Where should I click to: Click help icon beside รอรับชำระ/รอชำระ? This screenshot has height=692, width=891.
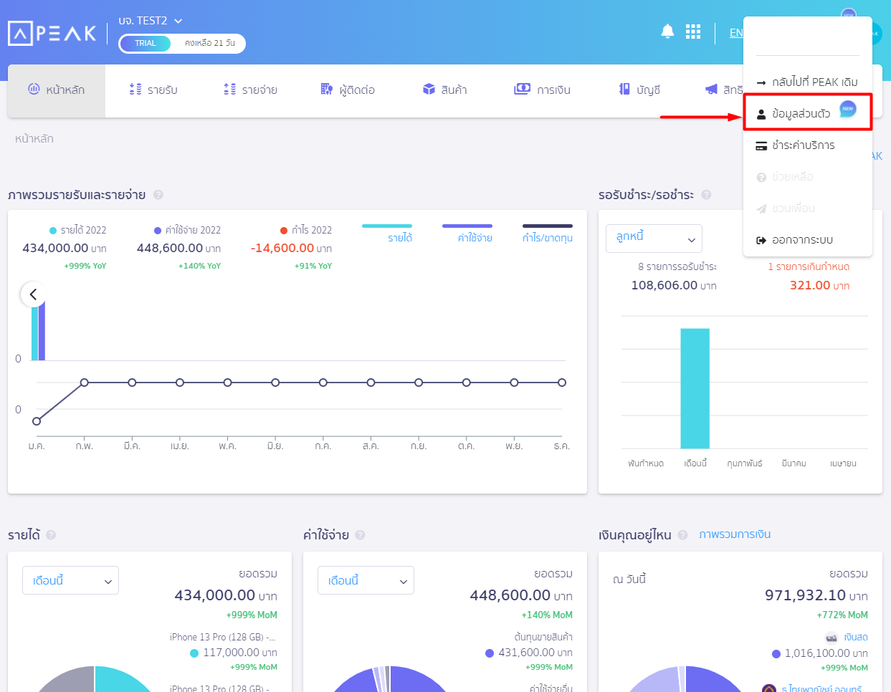pyautogui.click(x=706, y=194)
